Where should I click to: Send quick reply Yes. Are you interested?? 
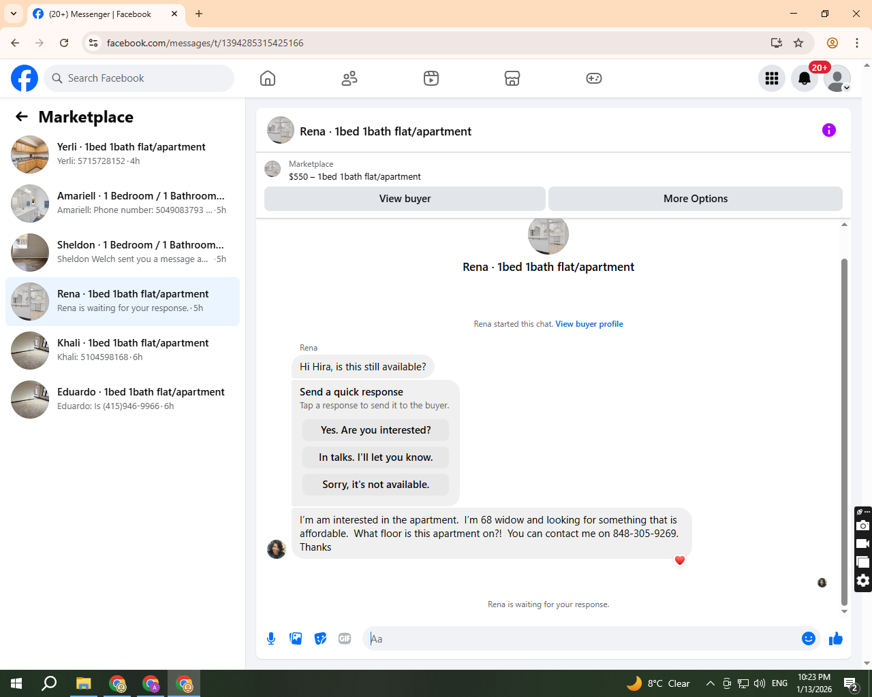375,430
